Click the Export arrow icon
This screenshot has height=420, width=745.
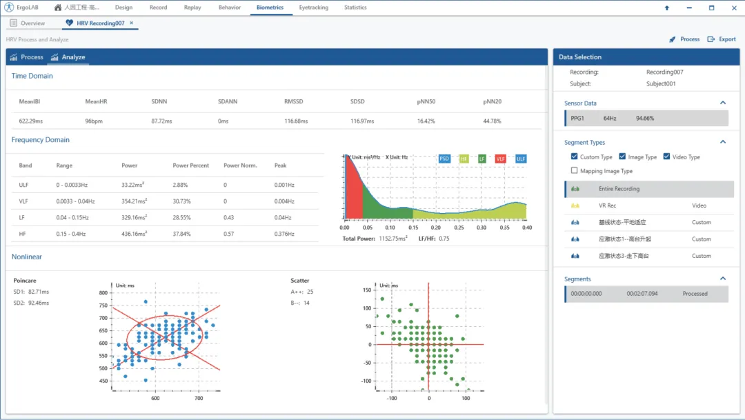tap(711, 39)
